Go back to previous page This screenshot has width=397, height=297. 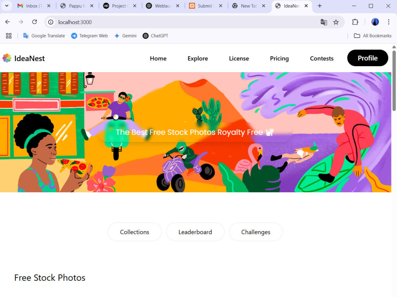[7, 22]
